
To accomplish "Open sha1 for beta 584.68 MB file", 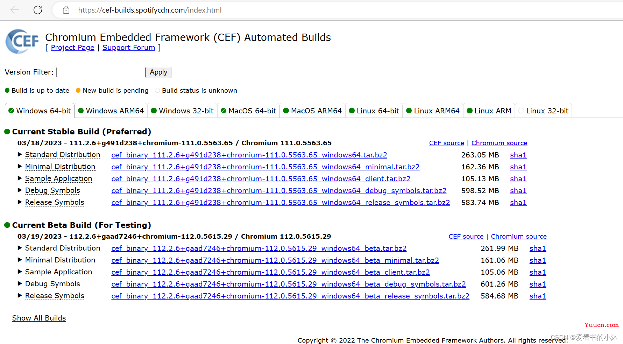I will [x=538, y=296].
